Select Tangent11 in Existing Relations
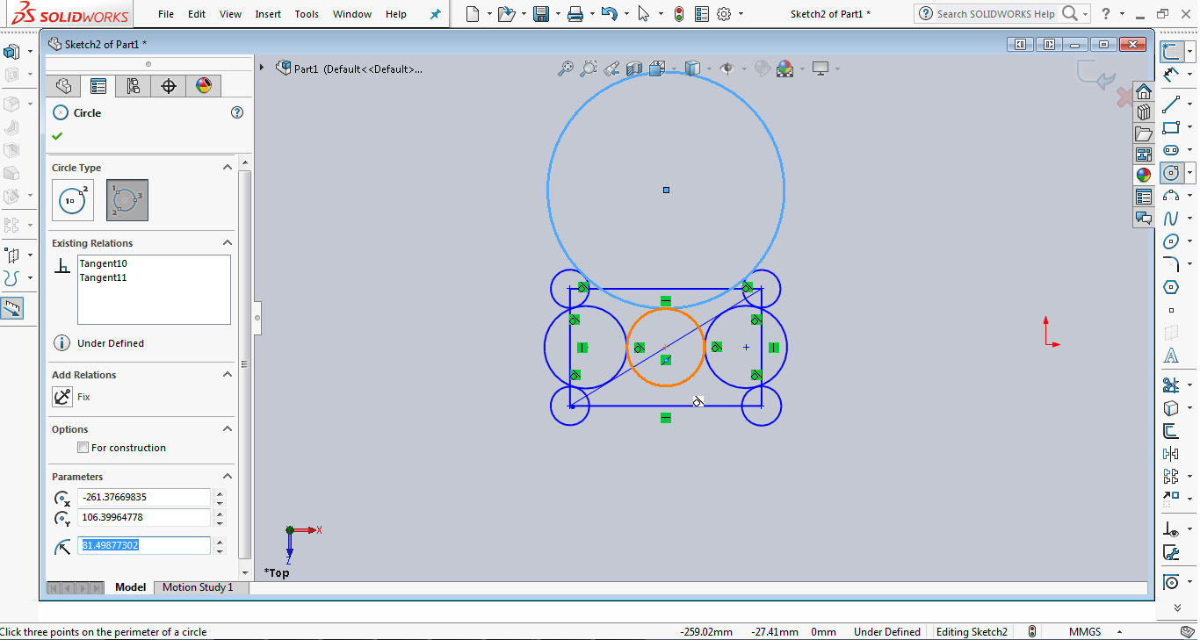This screenshot has height=640, width=1200. tap(103, 277)
